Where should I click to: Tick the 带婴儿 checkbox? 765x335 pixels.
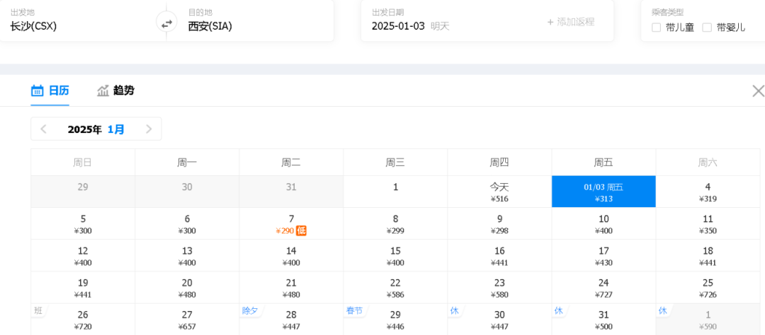point(707,28)
